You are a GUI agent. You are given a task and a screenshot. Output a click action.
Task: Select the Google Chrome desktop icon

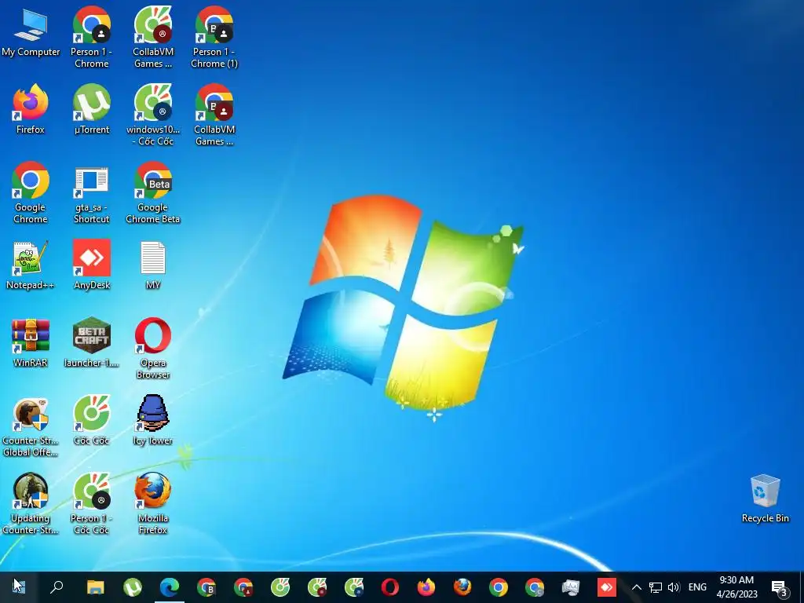tap(31, 193)
